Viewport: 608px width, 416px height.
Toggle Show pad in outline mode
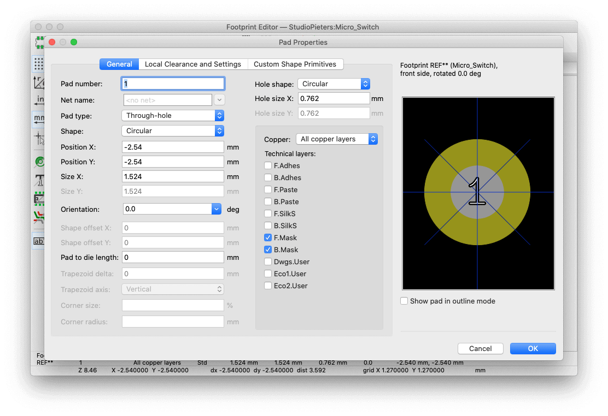[404, 301]
